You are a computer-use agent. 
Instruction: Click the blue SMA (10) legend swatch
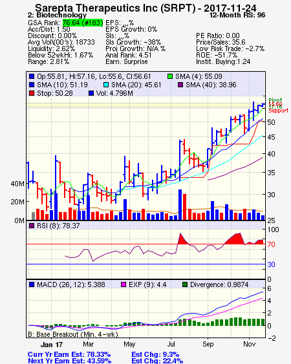tap(32, 85)
